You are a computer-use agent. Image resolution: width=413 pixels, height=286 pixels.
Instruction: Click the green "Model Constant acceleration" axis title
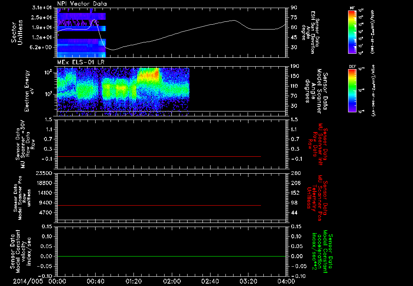coord(322,252)
